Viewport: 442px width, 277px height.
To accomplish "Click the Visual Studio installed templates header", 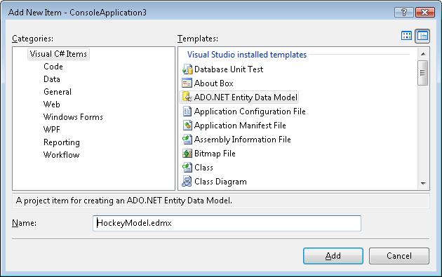I will (247, 55).
